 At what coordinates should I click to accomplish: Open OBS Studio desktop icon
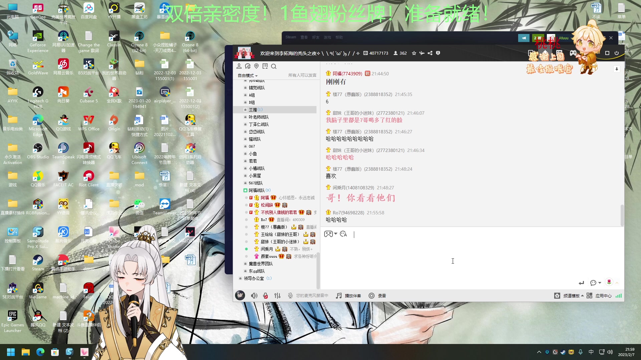tap(38, 151)
